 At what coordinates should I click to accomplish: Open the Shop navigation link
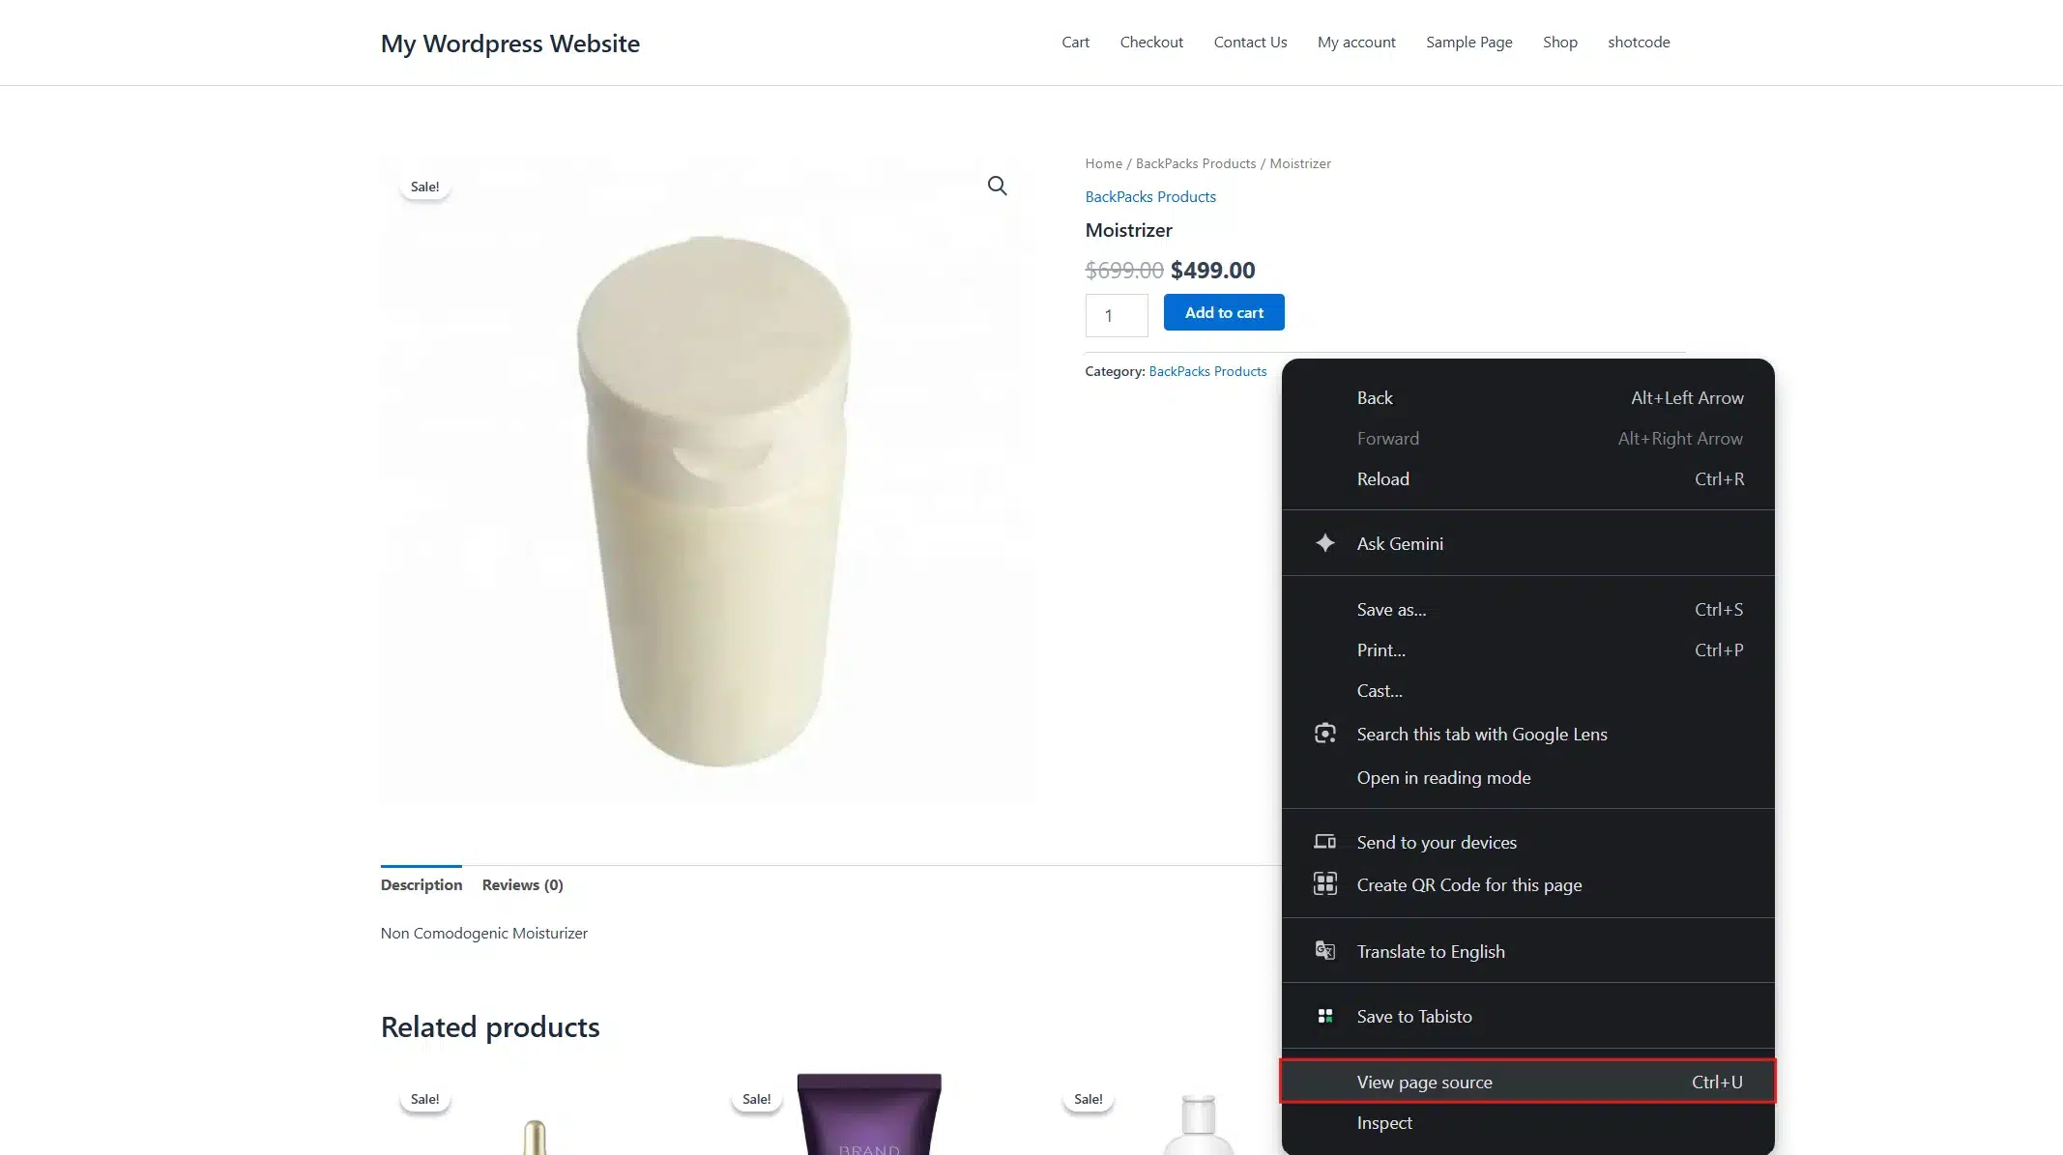(1560, 43)
